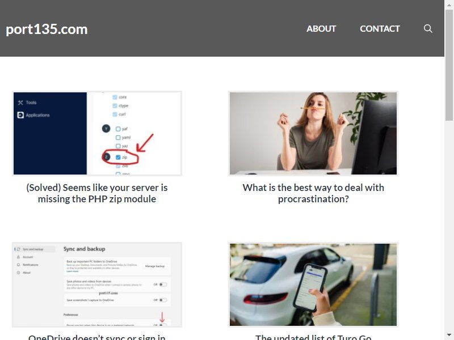
Task: Click the PHP zip module screenshot thumbnail
Action: pyautogui.click(x=97, y=133)
